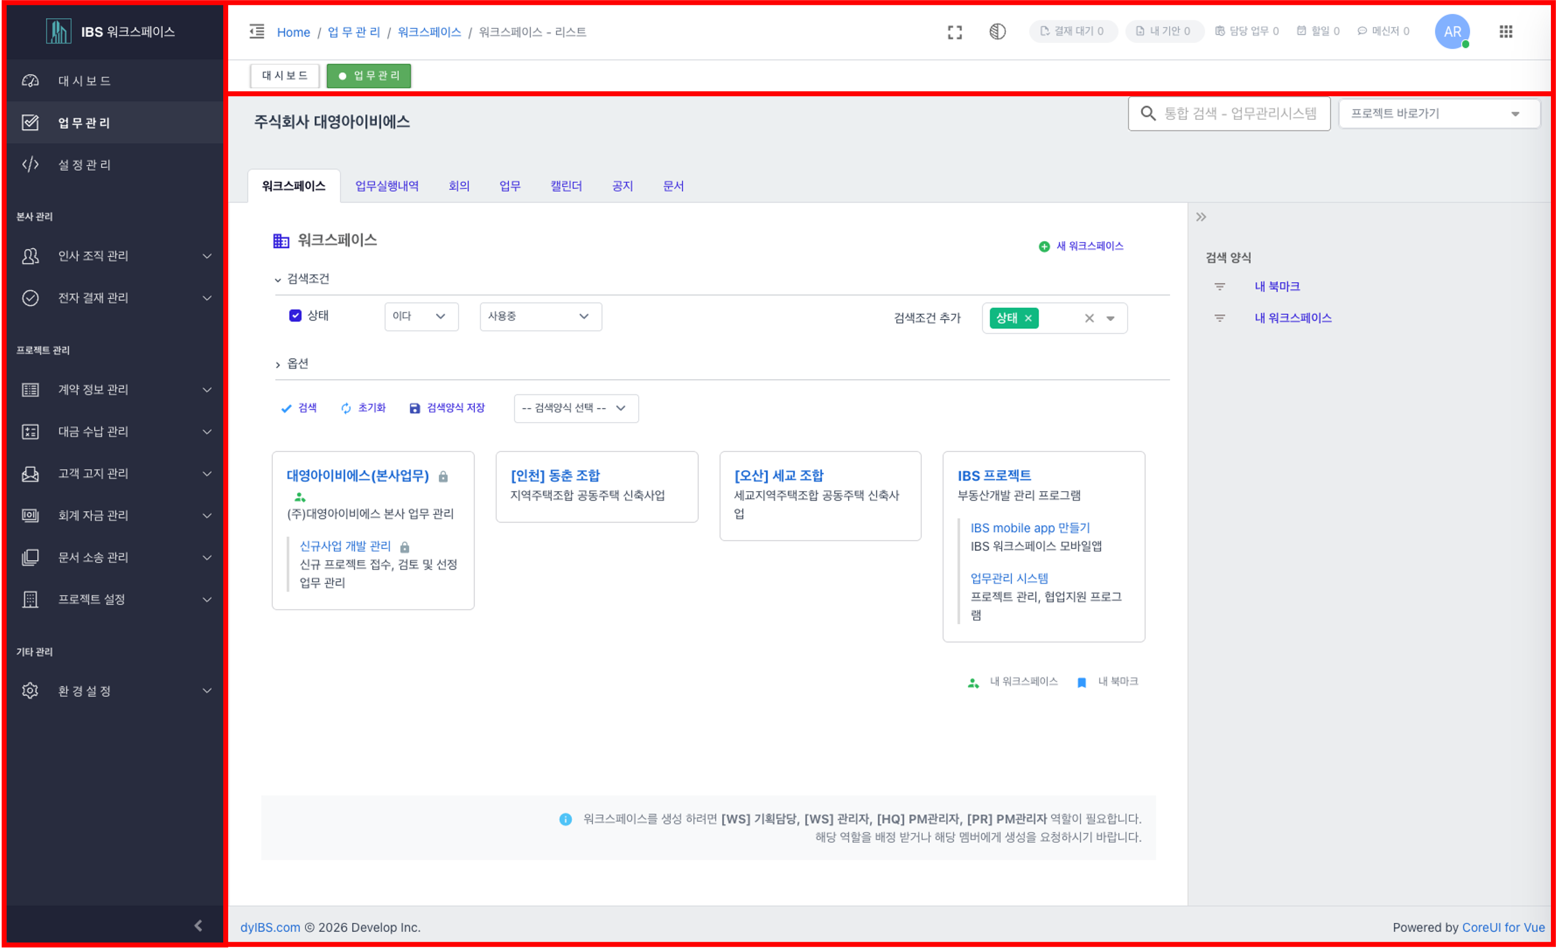Click the 검색양식 저장 save icon
The width and height of the screenshot is (1557, 949).
point(414,409)
